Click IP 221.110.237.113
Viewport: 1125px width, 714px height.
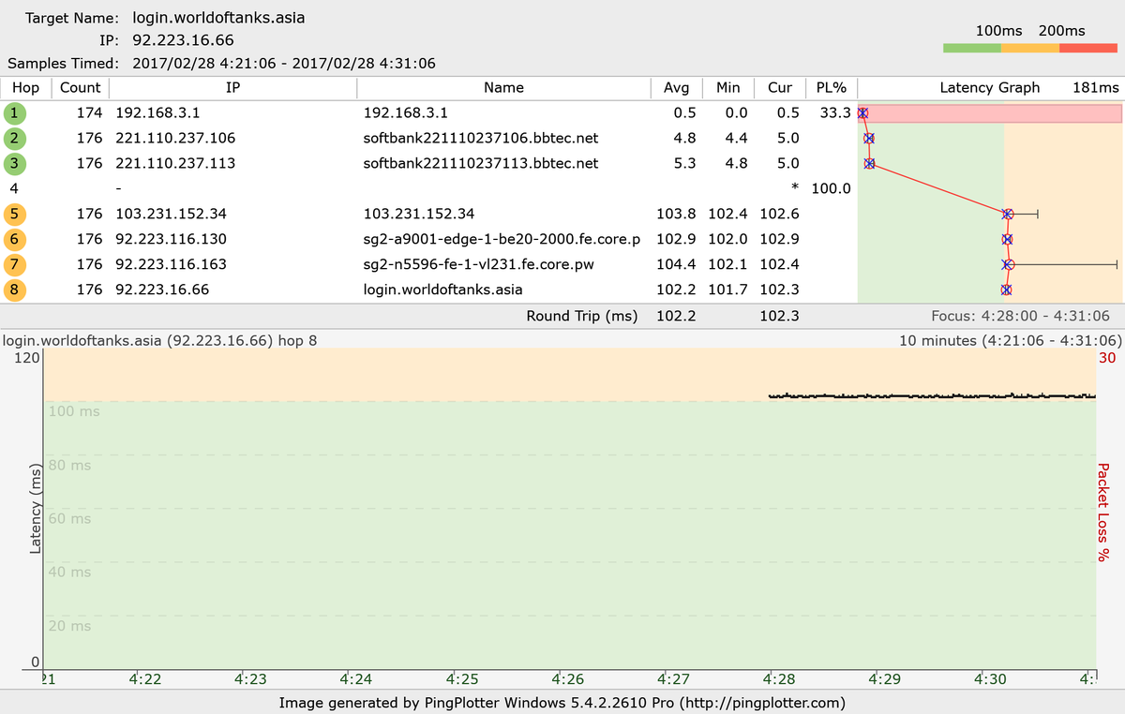tap(175, 164)
